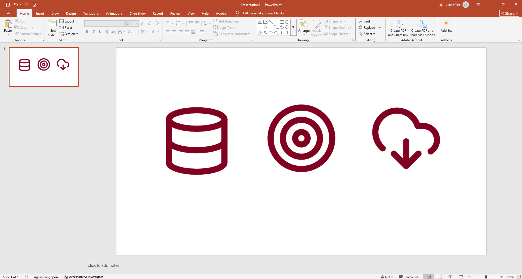Switch to Reading View icon

[x=450, y=277]
